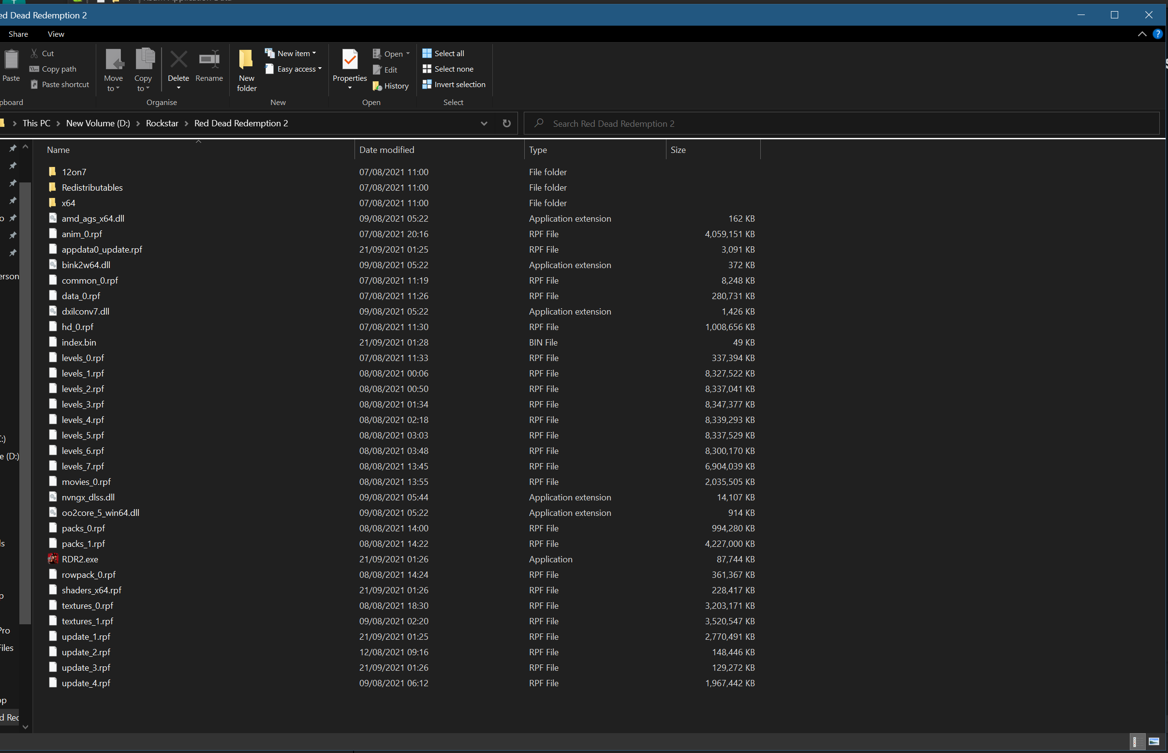Click the Search Red Dead Redemption 2 field
Viewport: 1168px width, 753px height.
pyautogui.click(x=841, y=124)
